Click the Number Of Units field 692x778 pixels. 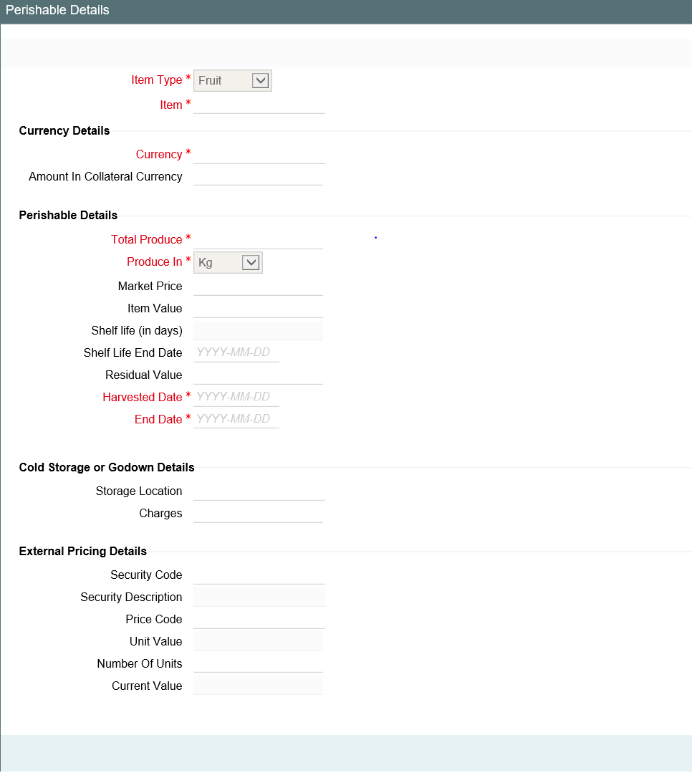click(258, 664)
